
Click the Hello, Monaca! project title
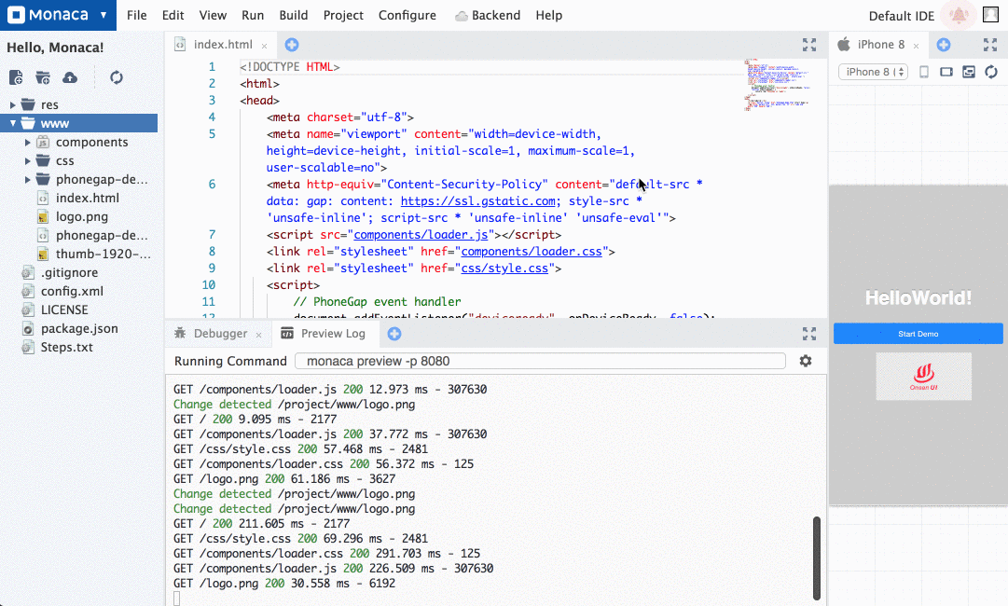tap(55, 48)
